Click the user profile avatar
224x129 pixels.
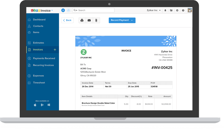(x=190, y=10)
